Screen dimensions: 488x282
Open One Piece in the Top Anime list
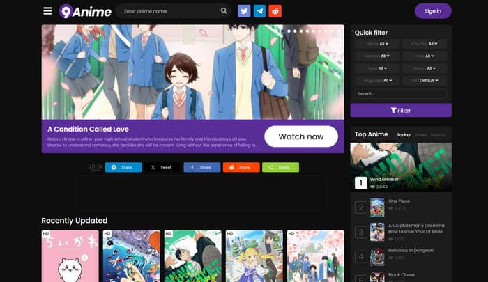click(399, 201)
